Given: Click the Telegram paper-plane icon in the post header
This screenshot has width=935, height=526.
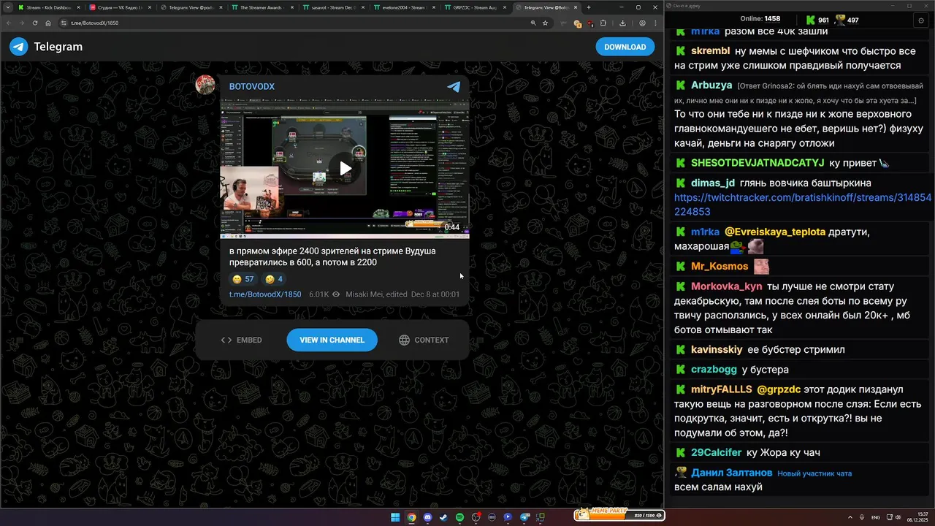Looking at the screenshot, I should pos(454,86).
